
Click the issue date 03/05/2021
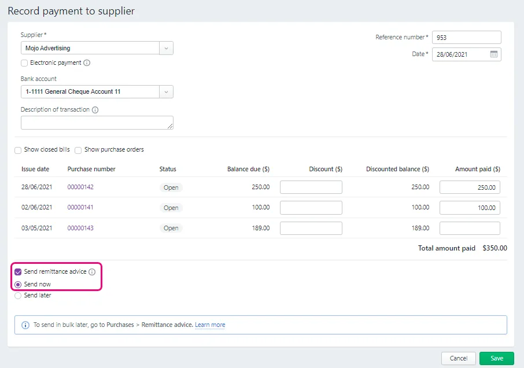coord(37,228)
